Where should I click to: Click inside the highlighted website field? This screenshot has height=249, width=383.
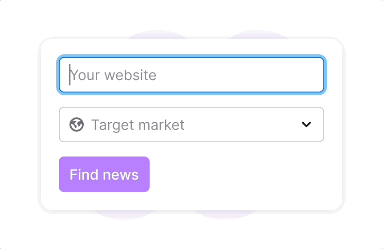tap(191, 75)
